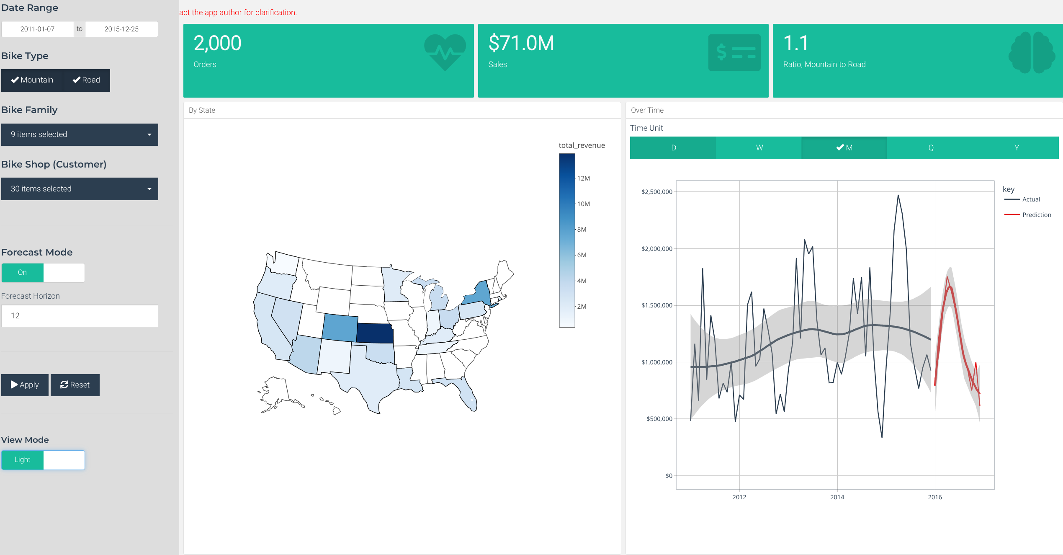The image size is (1063, 555).
Task: Click the Apply button
Action: (x=25, y=385)
